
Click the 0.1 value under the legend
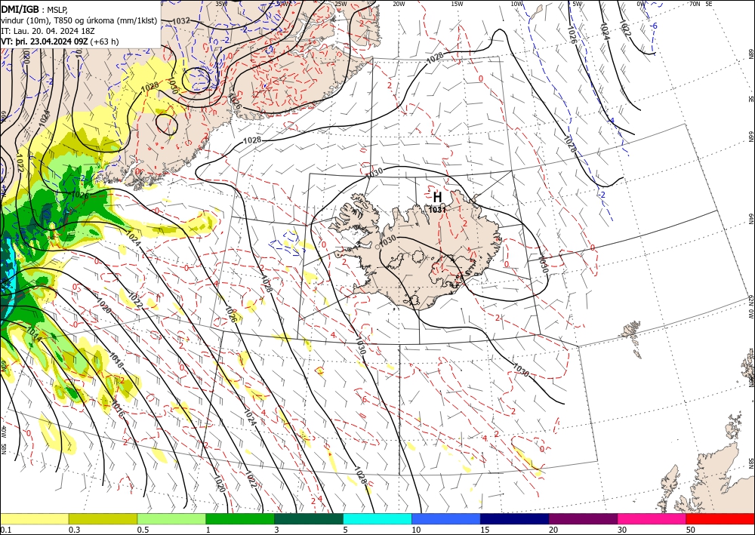tap(5, 530)
